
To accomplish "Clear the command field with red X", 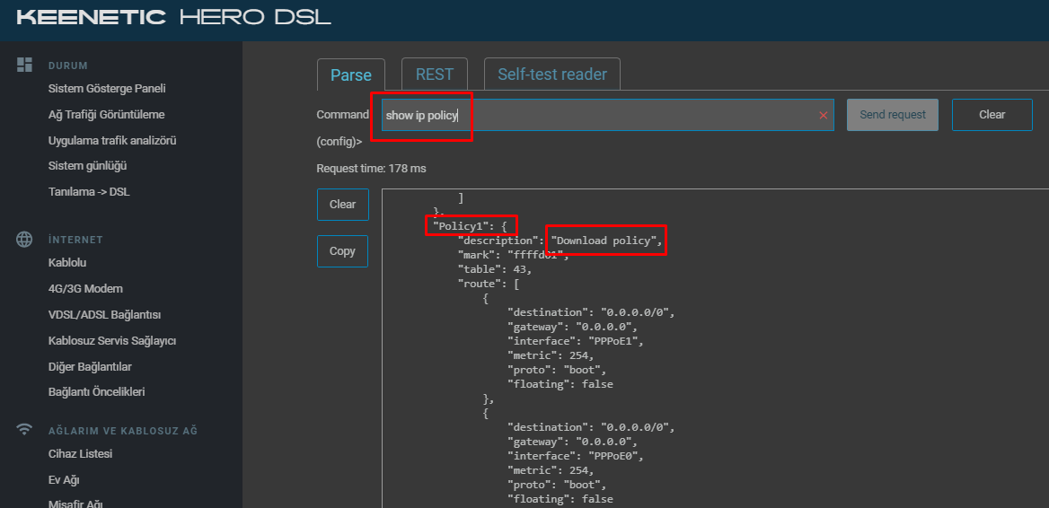I will tap(823, 116).
